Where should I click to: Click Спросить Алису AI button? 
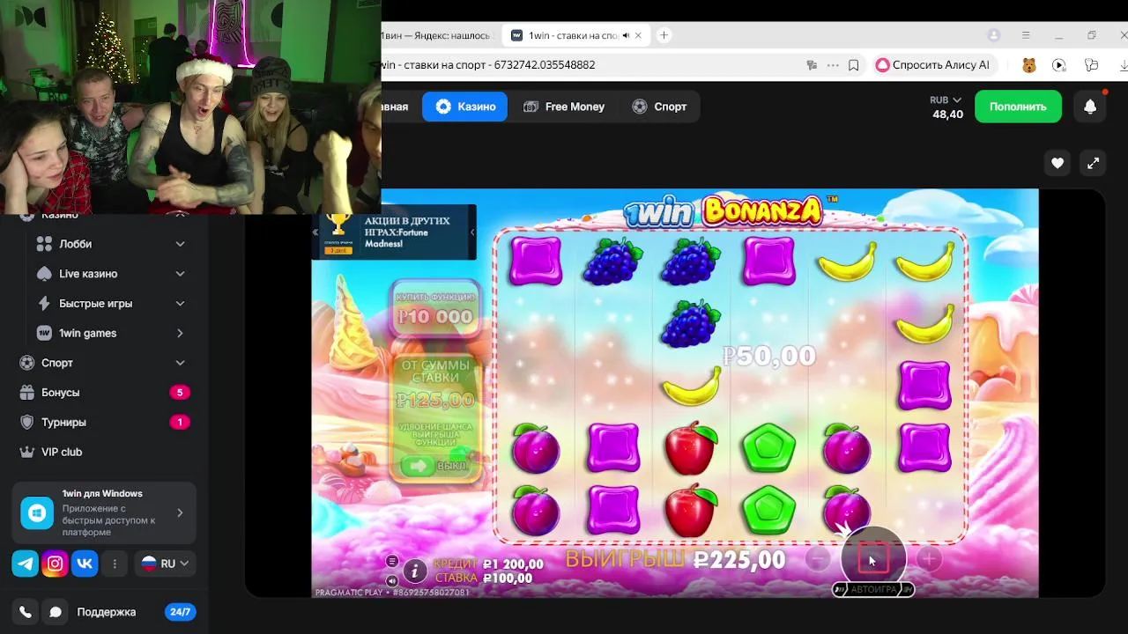click(x=932, y=65)
